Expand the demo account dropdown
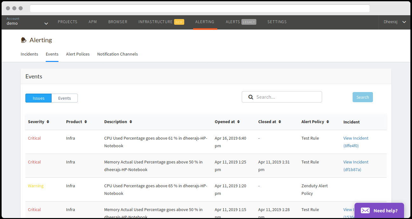Image resolution: width=412 pixels, height=219 pixels. pyautogui.click(x=46, y=23)
